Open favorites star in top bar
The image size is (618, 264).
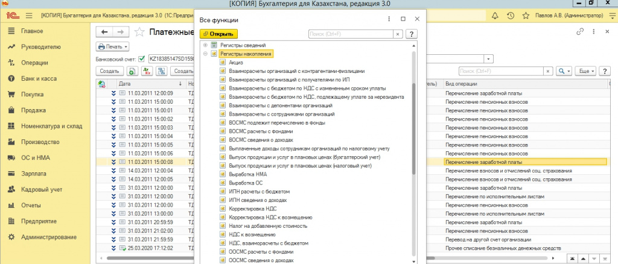526,16
